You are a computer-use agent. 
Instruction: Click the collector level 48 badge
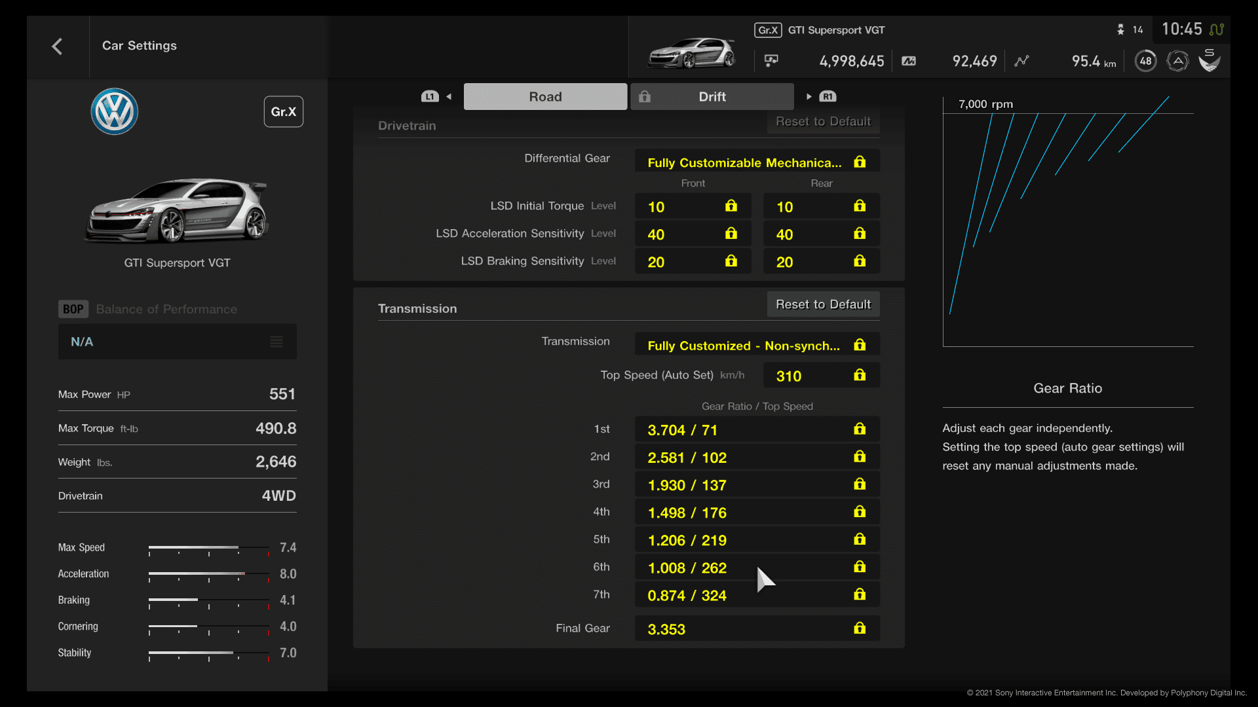click(1145, 61)
